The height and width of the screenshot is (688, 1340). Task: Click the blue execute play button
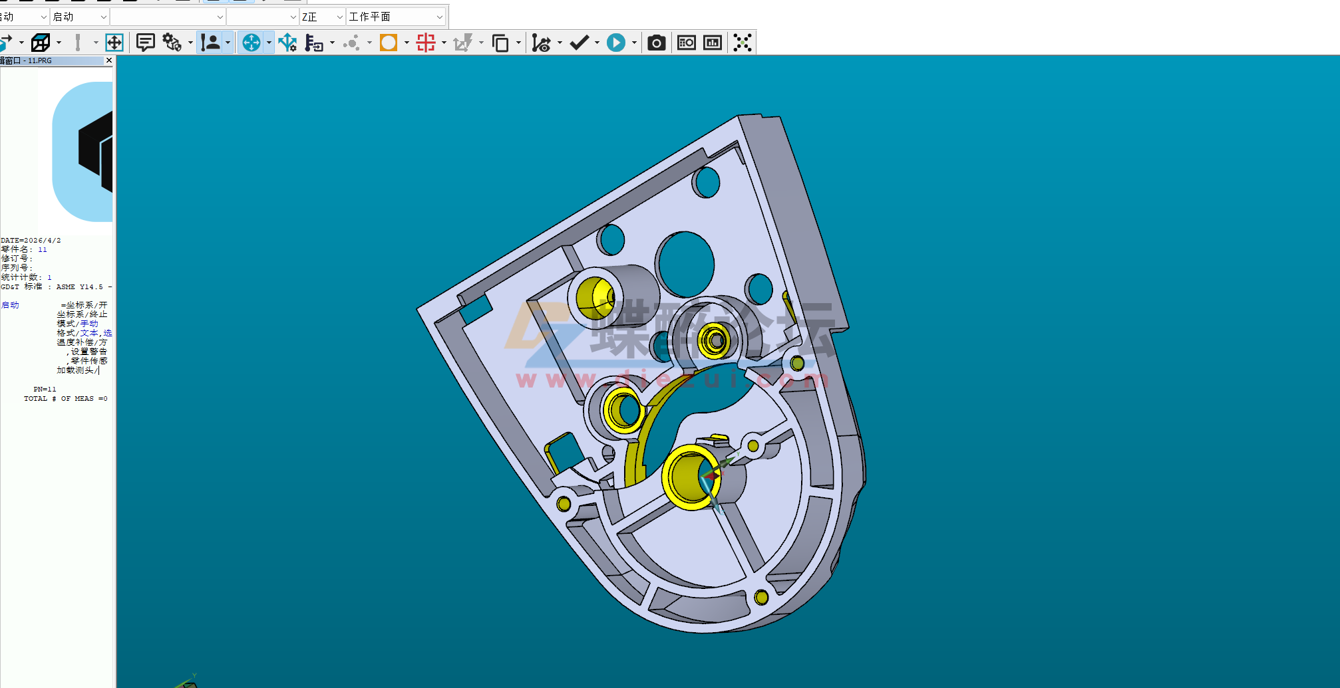(616, 42)
